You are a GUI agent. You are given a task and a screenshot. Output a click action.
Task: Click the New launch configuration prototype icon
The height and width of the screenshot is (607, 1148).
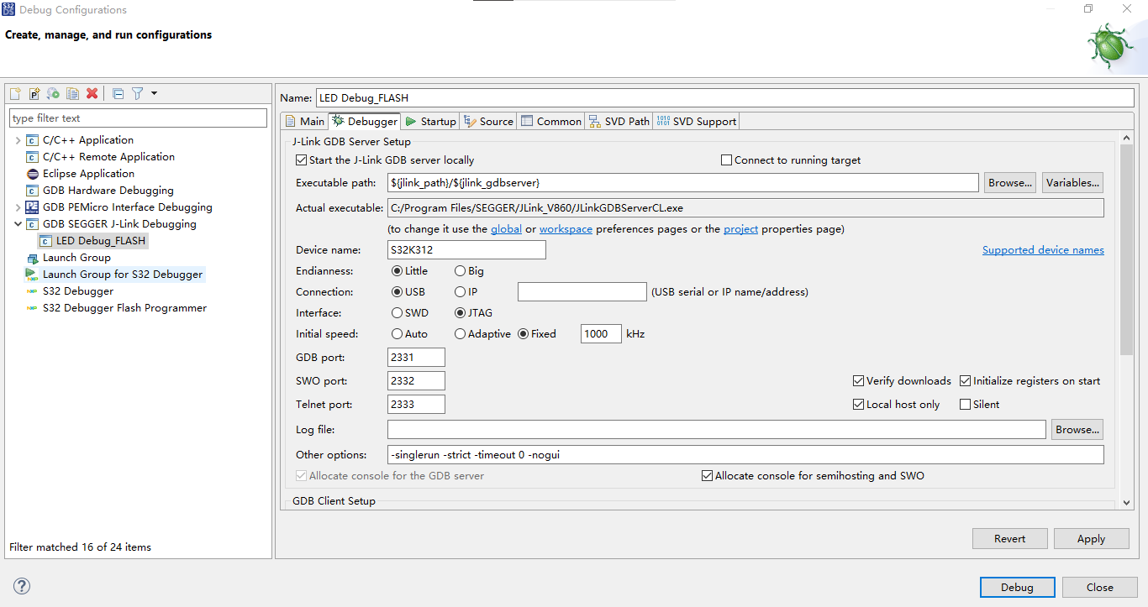[x=34, y=93]
